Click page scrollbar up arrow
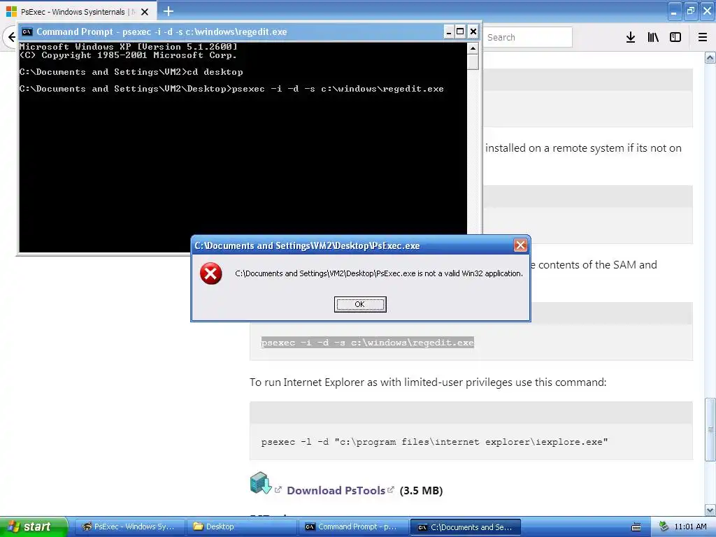The image size is (716, 537). [710, 57]
